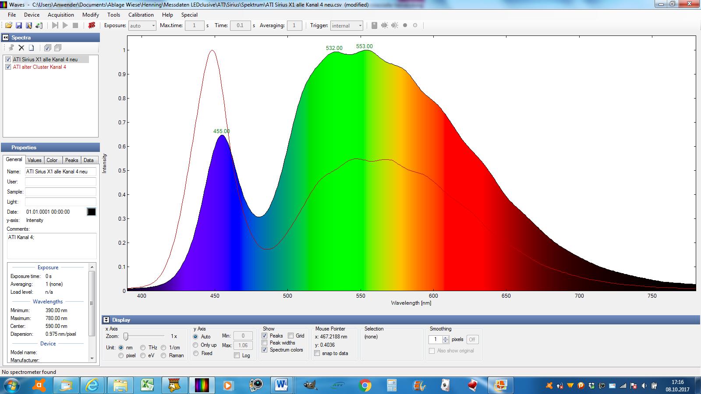
Task: Delete the selected spectrum with the X icon
Action: pyautogui.click(x=21, y=48)
